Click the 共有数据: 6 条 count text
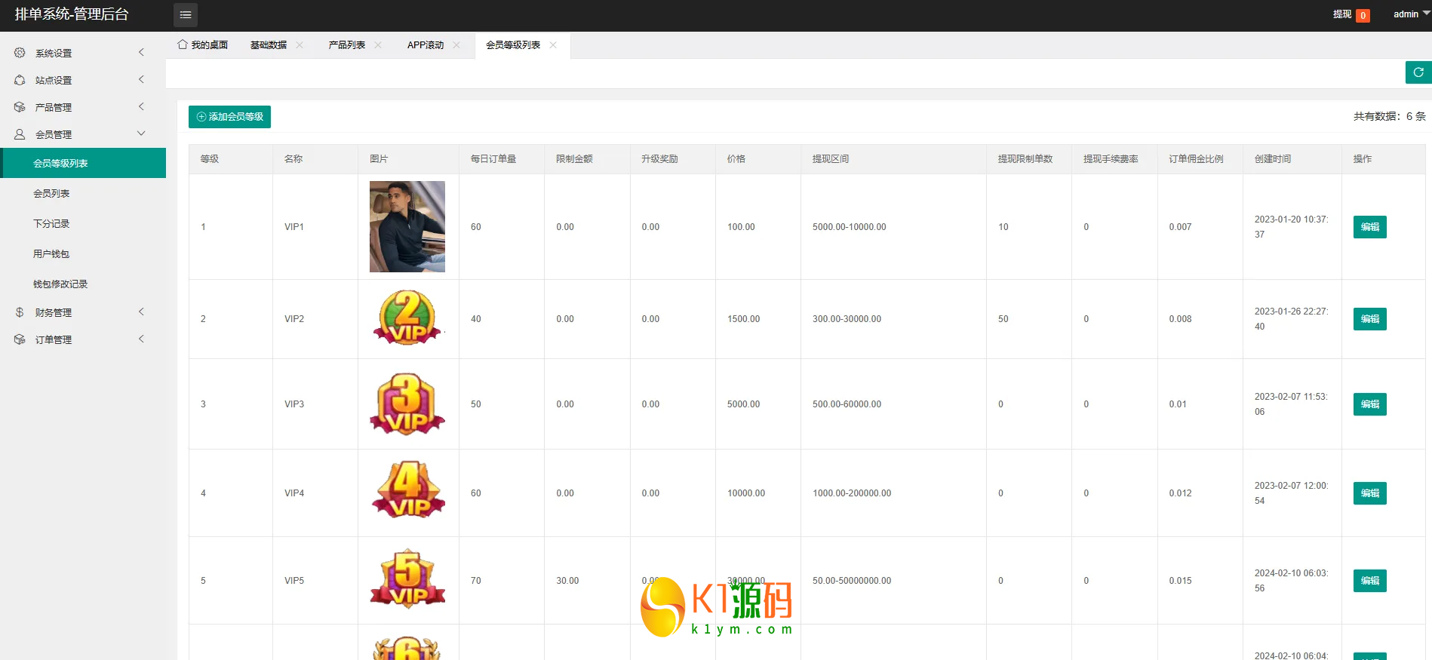 [1390, 116]
